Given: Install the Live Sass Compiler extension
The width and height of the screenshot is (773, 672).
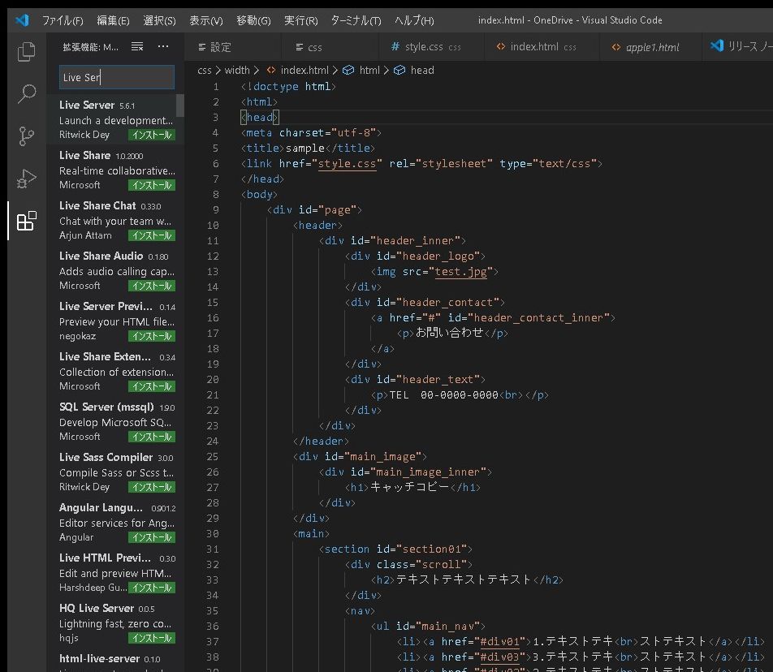Looking at the screenshot, I should pyautogui.click(x=152, y=487).
